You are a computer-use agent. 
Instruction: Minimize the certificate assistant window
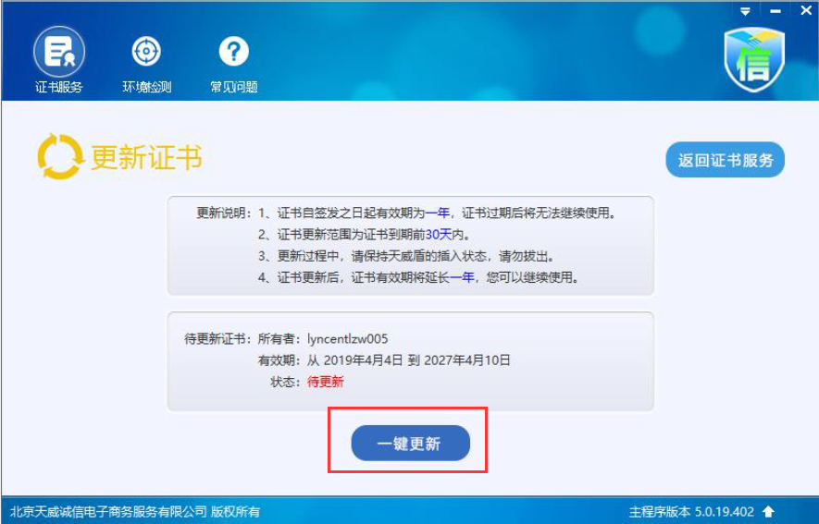(x=776, y=11)
